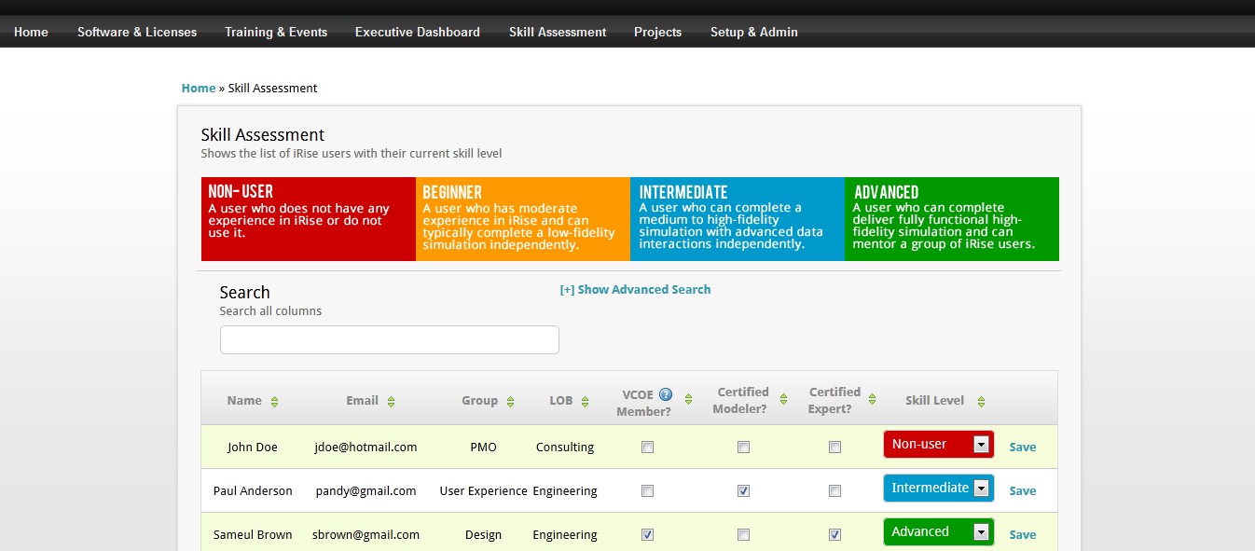Click the red Non-User legend box
Image resolution: width=1255 pixels, height=551 pixels.
(x=309, y=219)
